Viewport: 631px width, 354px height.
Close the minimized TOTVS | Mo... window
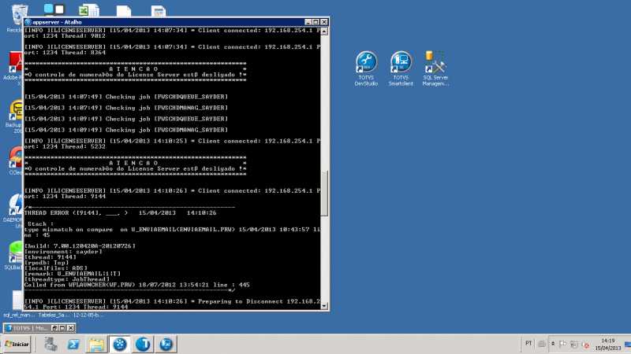click(71, 328)
